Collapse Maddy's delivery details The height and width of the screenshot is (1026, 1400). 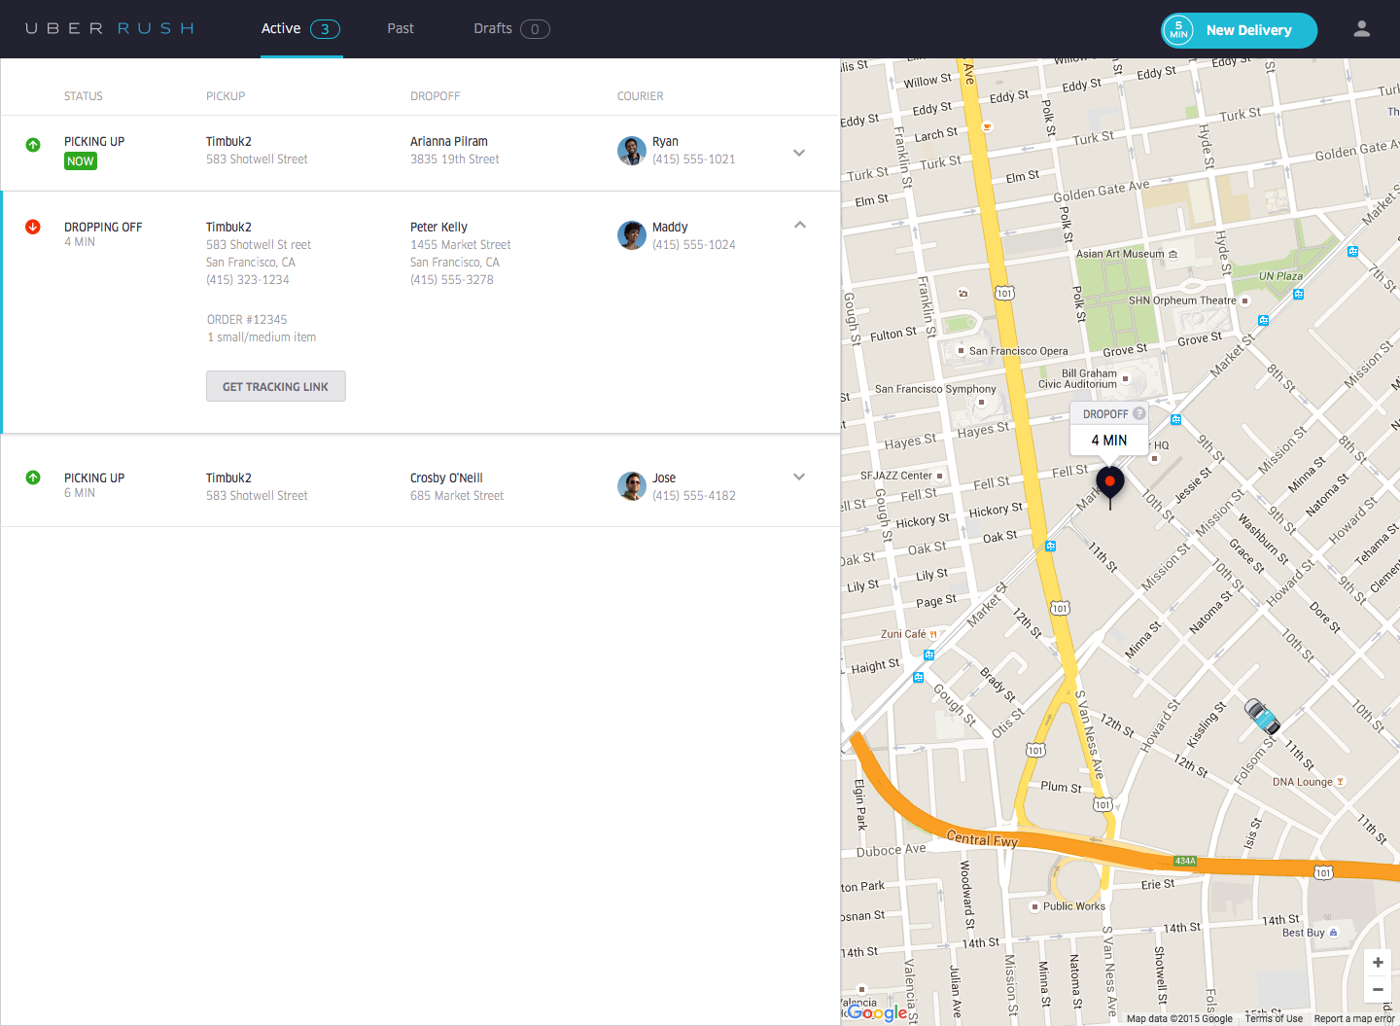click(800, 225)
